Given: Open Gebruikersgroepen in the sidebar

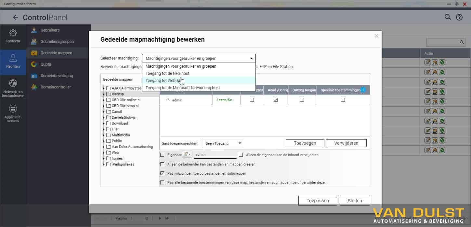Looking at the screenshot, I should 57,42.
